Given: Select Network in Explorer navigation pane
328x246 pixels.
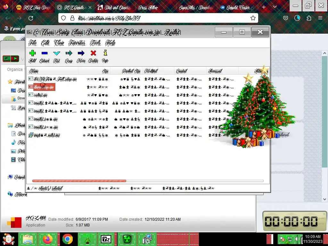Looking at the screenshot, I should point(17,194).
